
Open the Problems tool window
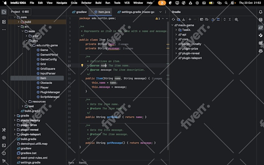click(x=4, y=153)
